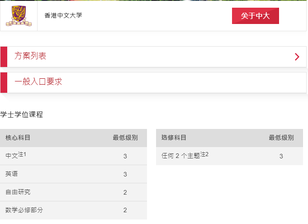This screenshot has height=224, width=308.
Task: Click the red bar beside 一般入口要求
Action: [4, 82]
